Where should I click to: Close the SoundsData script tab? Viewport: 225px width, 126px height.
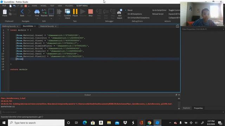35,26
